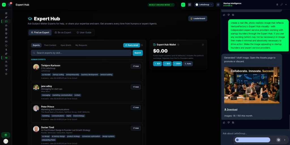Ask Torbjorn Karlsson a question
This screenshot has height=145, width=290.
pos(136,66)
